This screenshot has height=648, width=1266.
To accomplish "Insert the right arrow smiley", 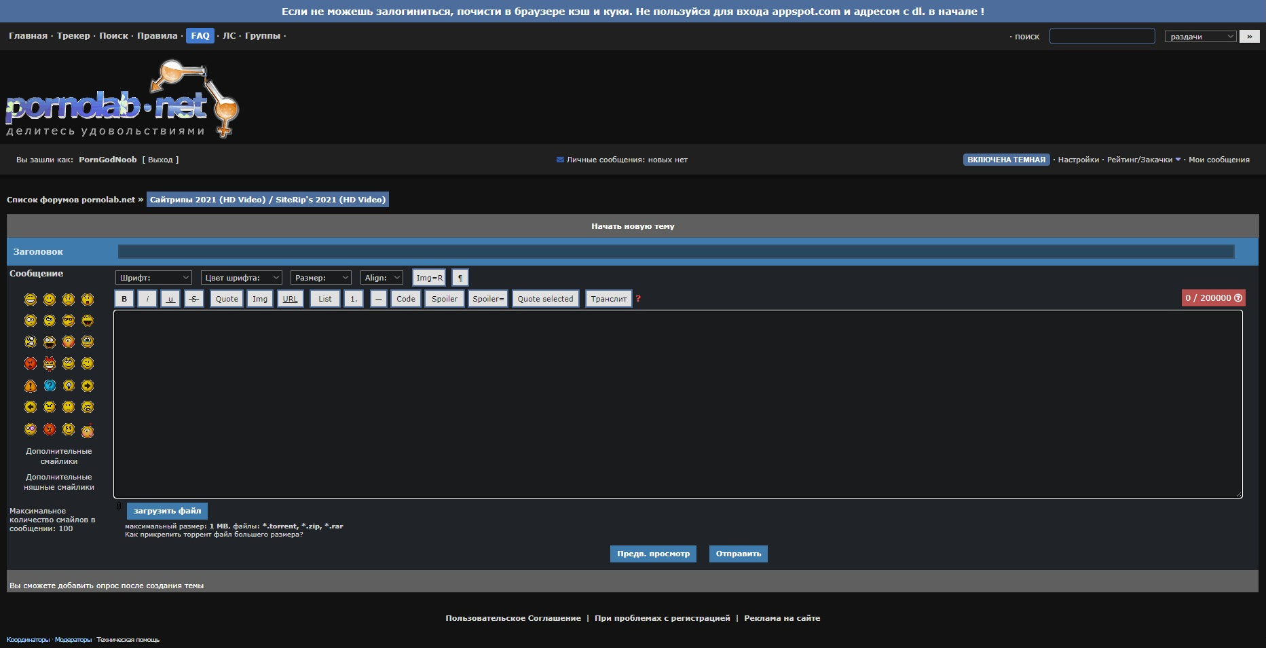I will click(88, 386).
